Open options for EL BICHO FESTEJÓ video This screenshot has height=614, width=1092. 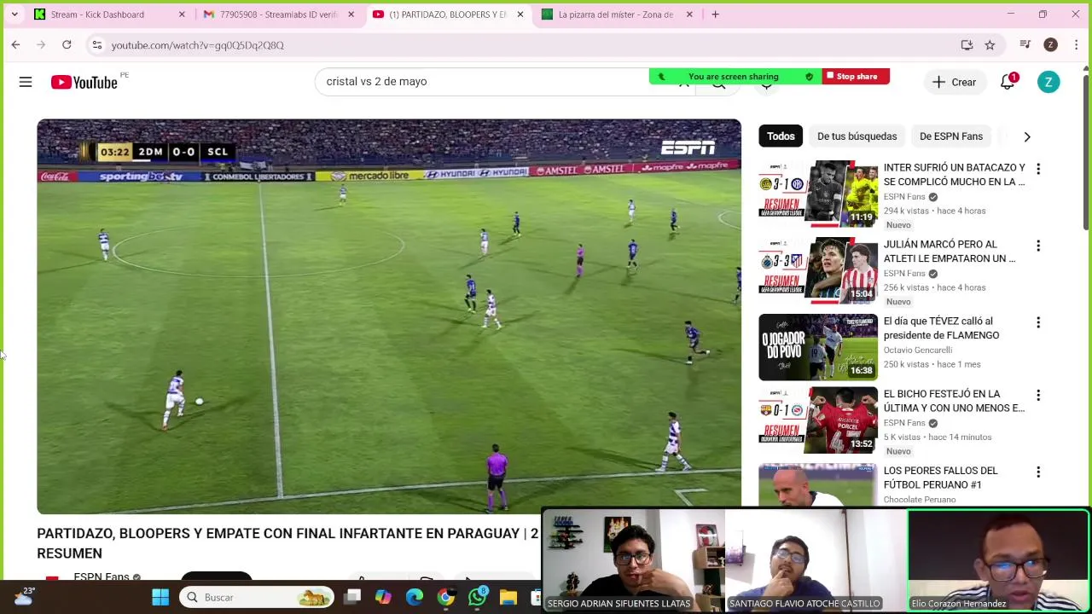(1038, 395)
